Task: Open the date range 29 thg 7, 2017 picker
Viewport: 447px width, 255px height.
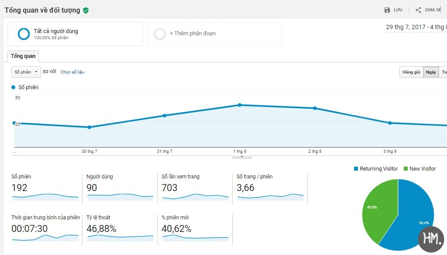Action: pos(416,27)
